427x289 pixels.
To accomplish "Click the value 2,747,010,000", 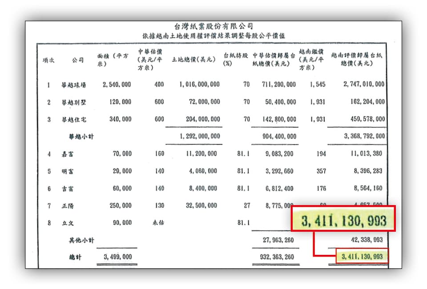I will click(364, 84).
